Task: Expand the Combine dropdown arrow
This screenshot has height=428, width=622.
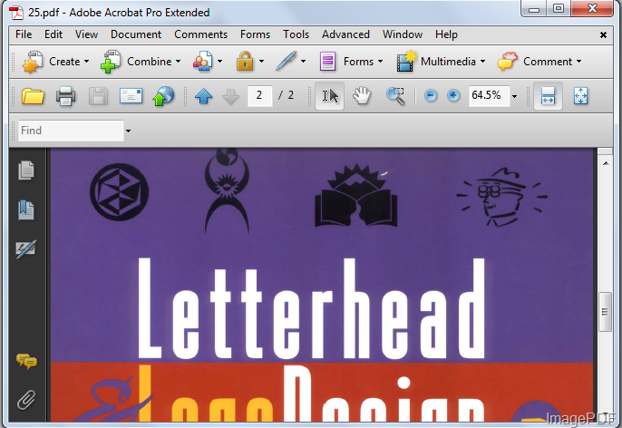Action: [178, 62]
